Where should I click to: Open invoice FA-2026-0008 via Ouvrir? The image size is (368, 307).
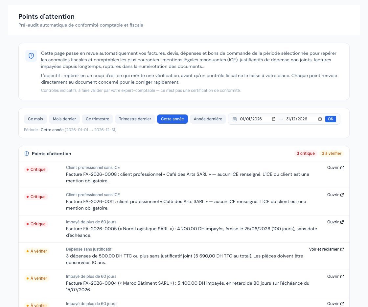(x=335, y=168)
